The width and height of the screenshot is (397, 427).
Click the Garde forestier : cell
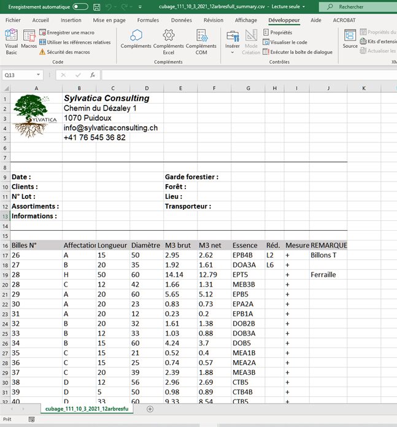(191, 177)
